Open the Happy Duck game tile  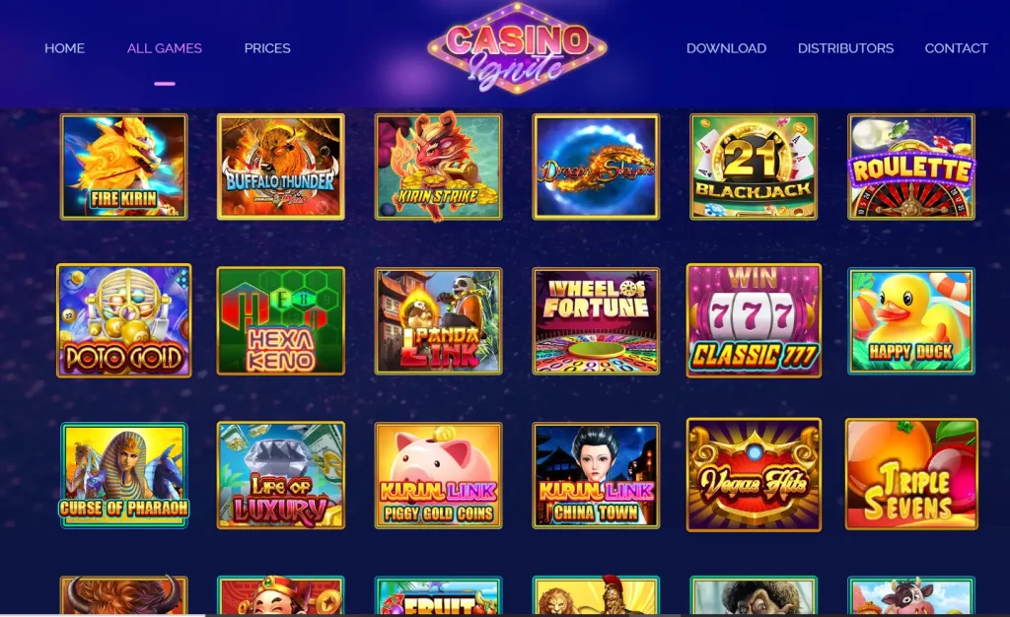point(911,321)
